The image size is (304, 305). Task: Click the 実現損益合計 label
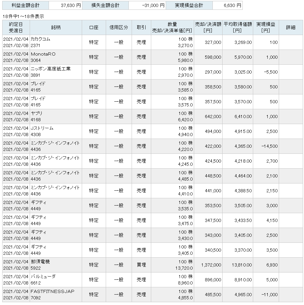pos(189,5)
